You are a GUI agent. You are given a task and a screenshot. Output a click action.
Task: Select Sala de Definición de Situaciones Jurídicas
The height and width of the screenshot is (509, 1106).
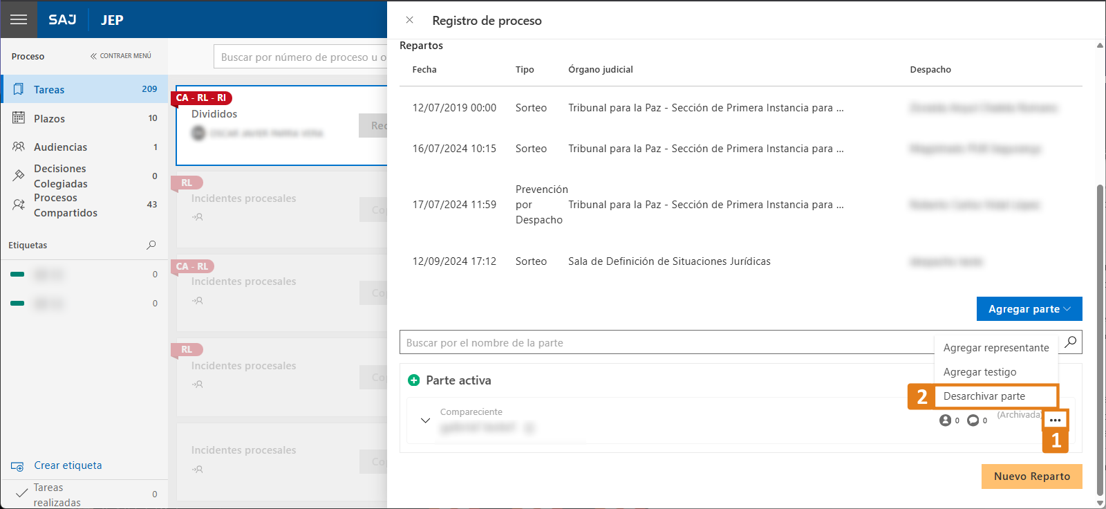pyautogui.click(x=669, y=261)
